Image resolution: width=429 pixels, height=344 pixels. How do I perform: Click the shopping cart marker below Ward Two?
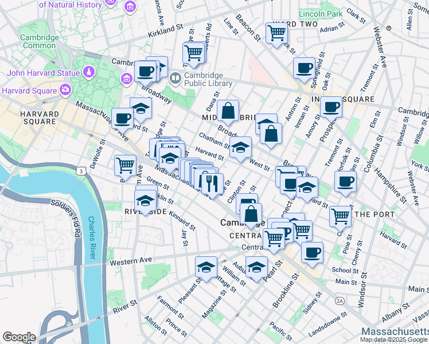point(276,35)
